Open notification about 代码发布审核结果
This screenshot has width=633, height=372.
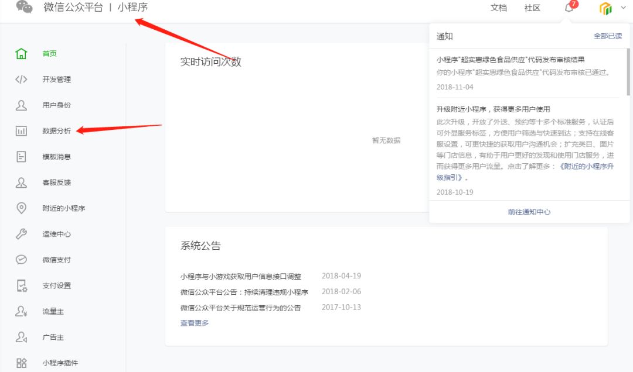511,60
